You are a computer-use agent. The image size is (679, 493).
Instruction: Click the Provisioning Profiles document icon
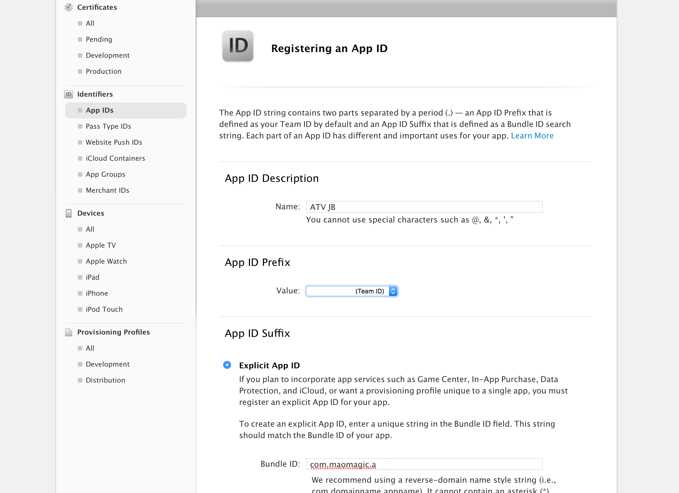coord(69,332)
